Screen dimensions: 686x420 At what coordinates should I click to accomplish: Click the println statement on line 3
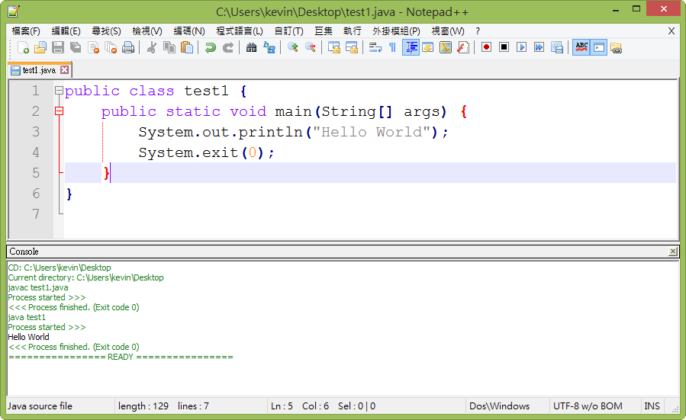tap(294, 132)
